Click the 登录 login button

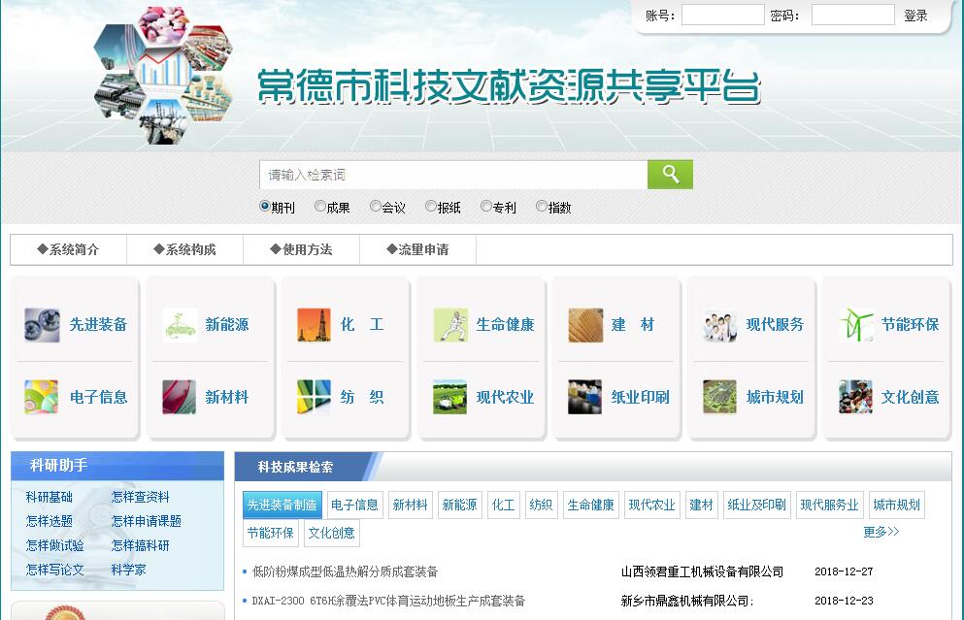(x=915, y=16)
